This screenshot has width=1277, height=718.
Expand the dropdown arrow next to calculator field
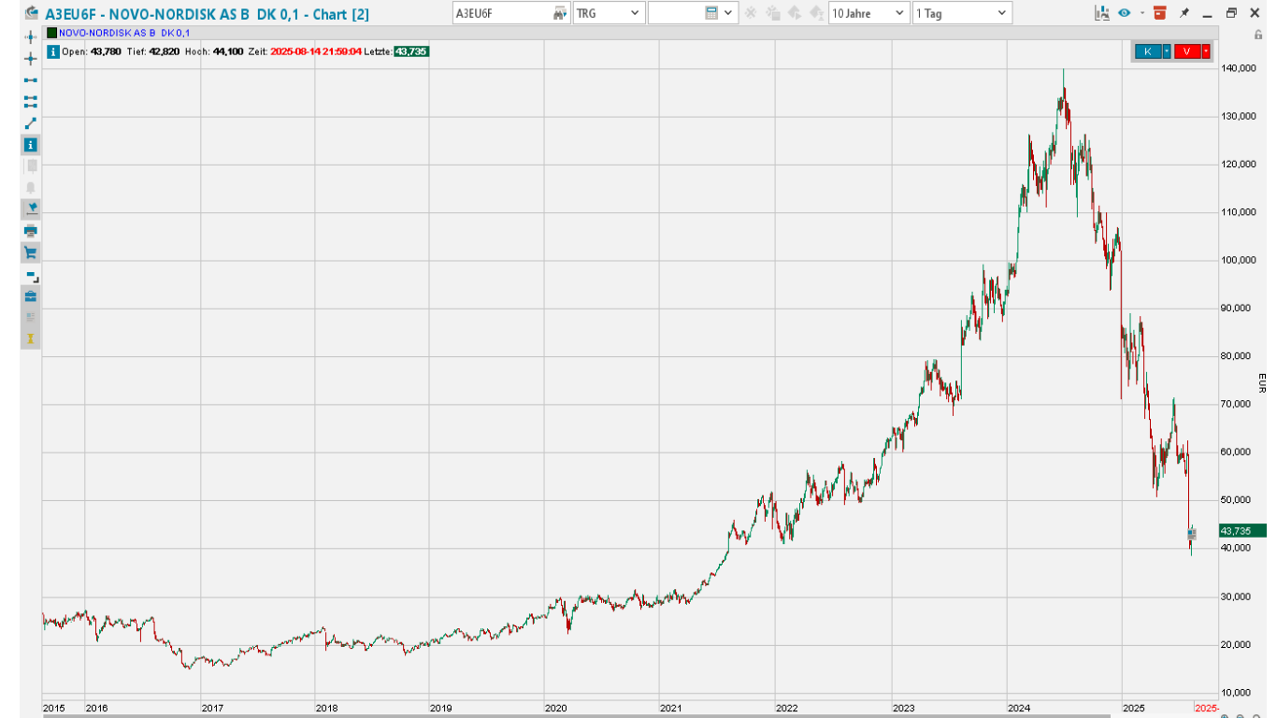(x=729, y=13)
